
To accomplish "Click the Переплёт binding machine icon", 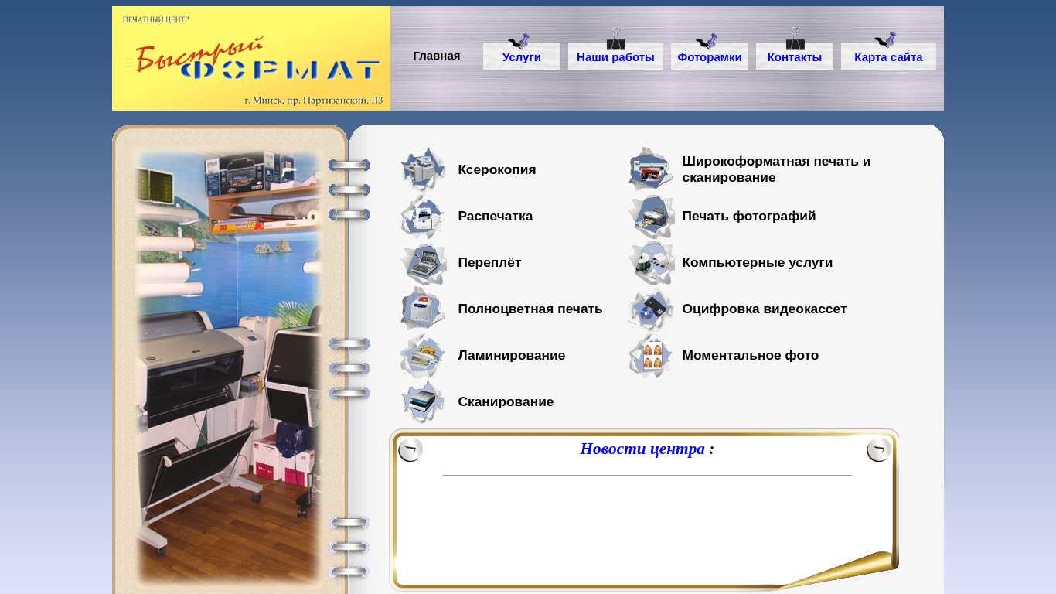I will [423, 262].
